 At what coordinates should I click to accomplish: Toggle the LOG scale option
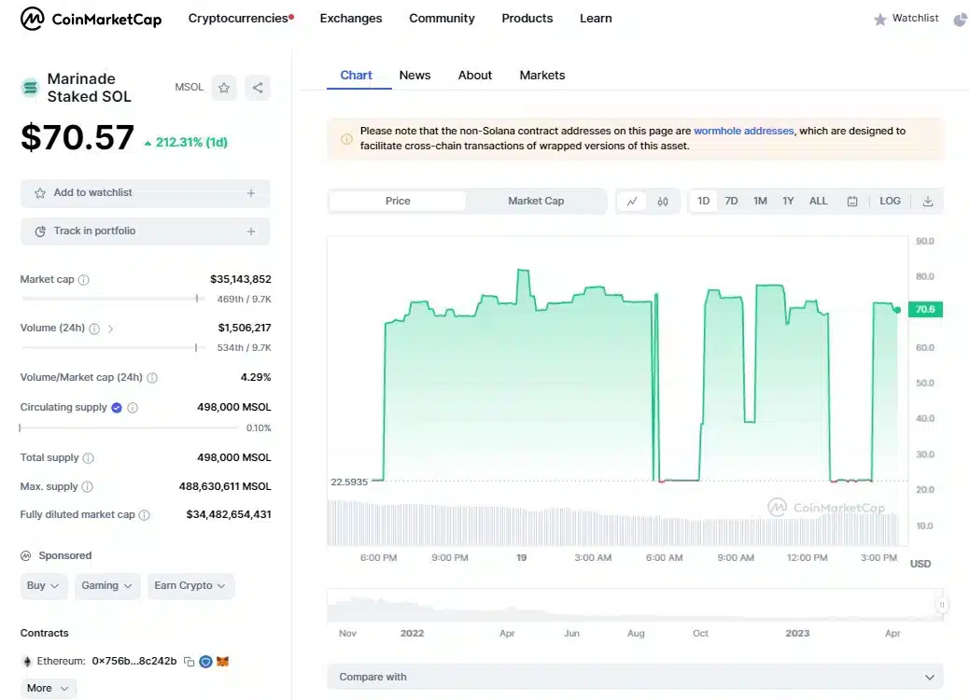(x=890, y=201)
